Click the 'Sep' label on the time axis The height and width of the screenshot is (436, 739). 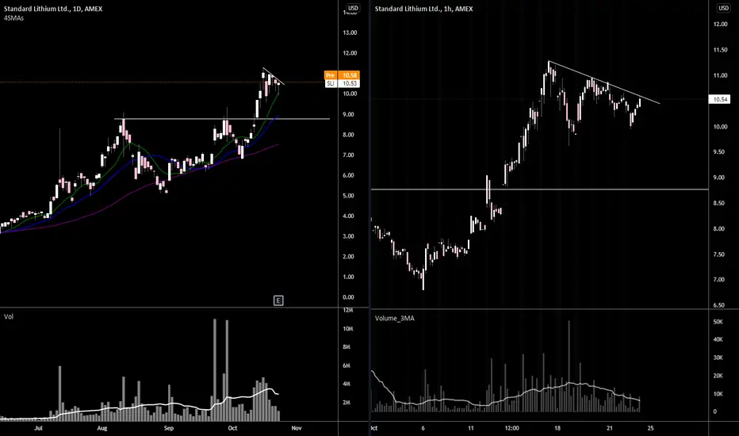pos(169,428)
